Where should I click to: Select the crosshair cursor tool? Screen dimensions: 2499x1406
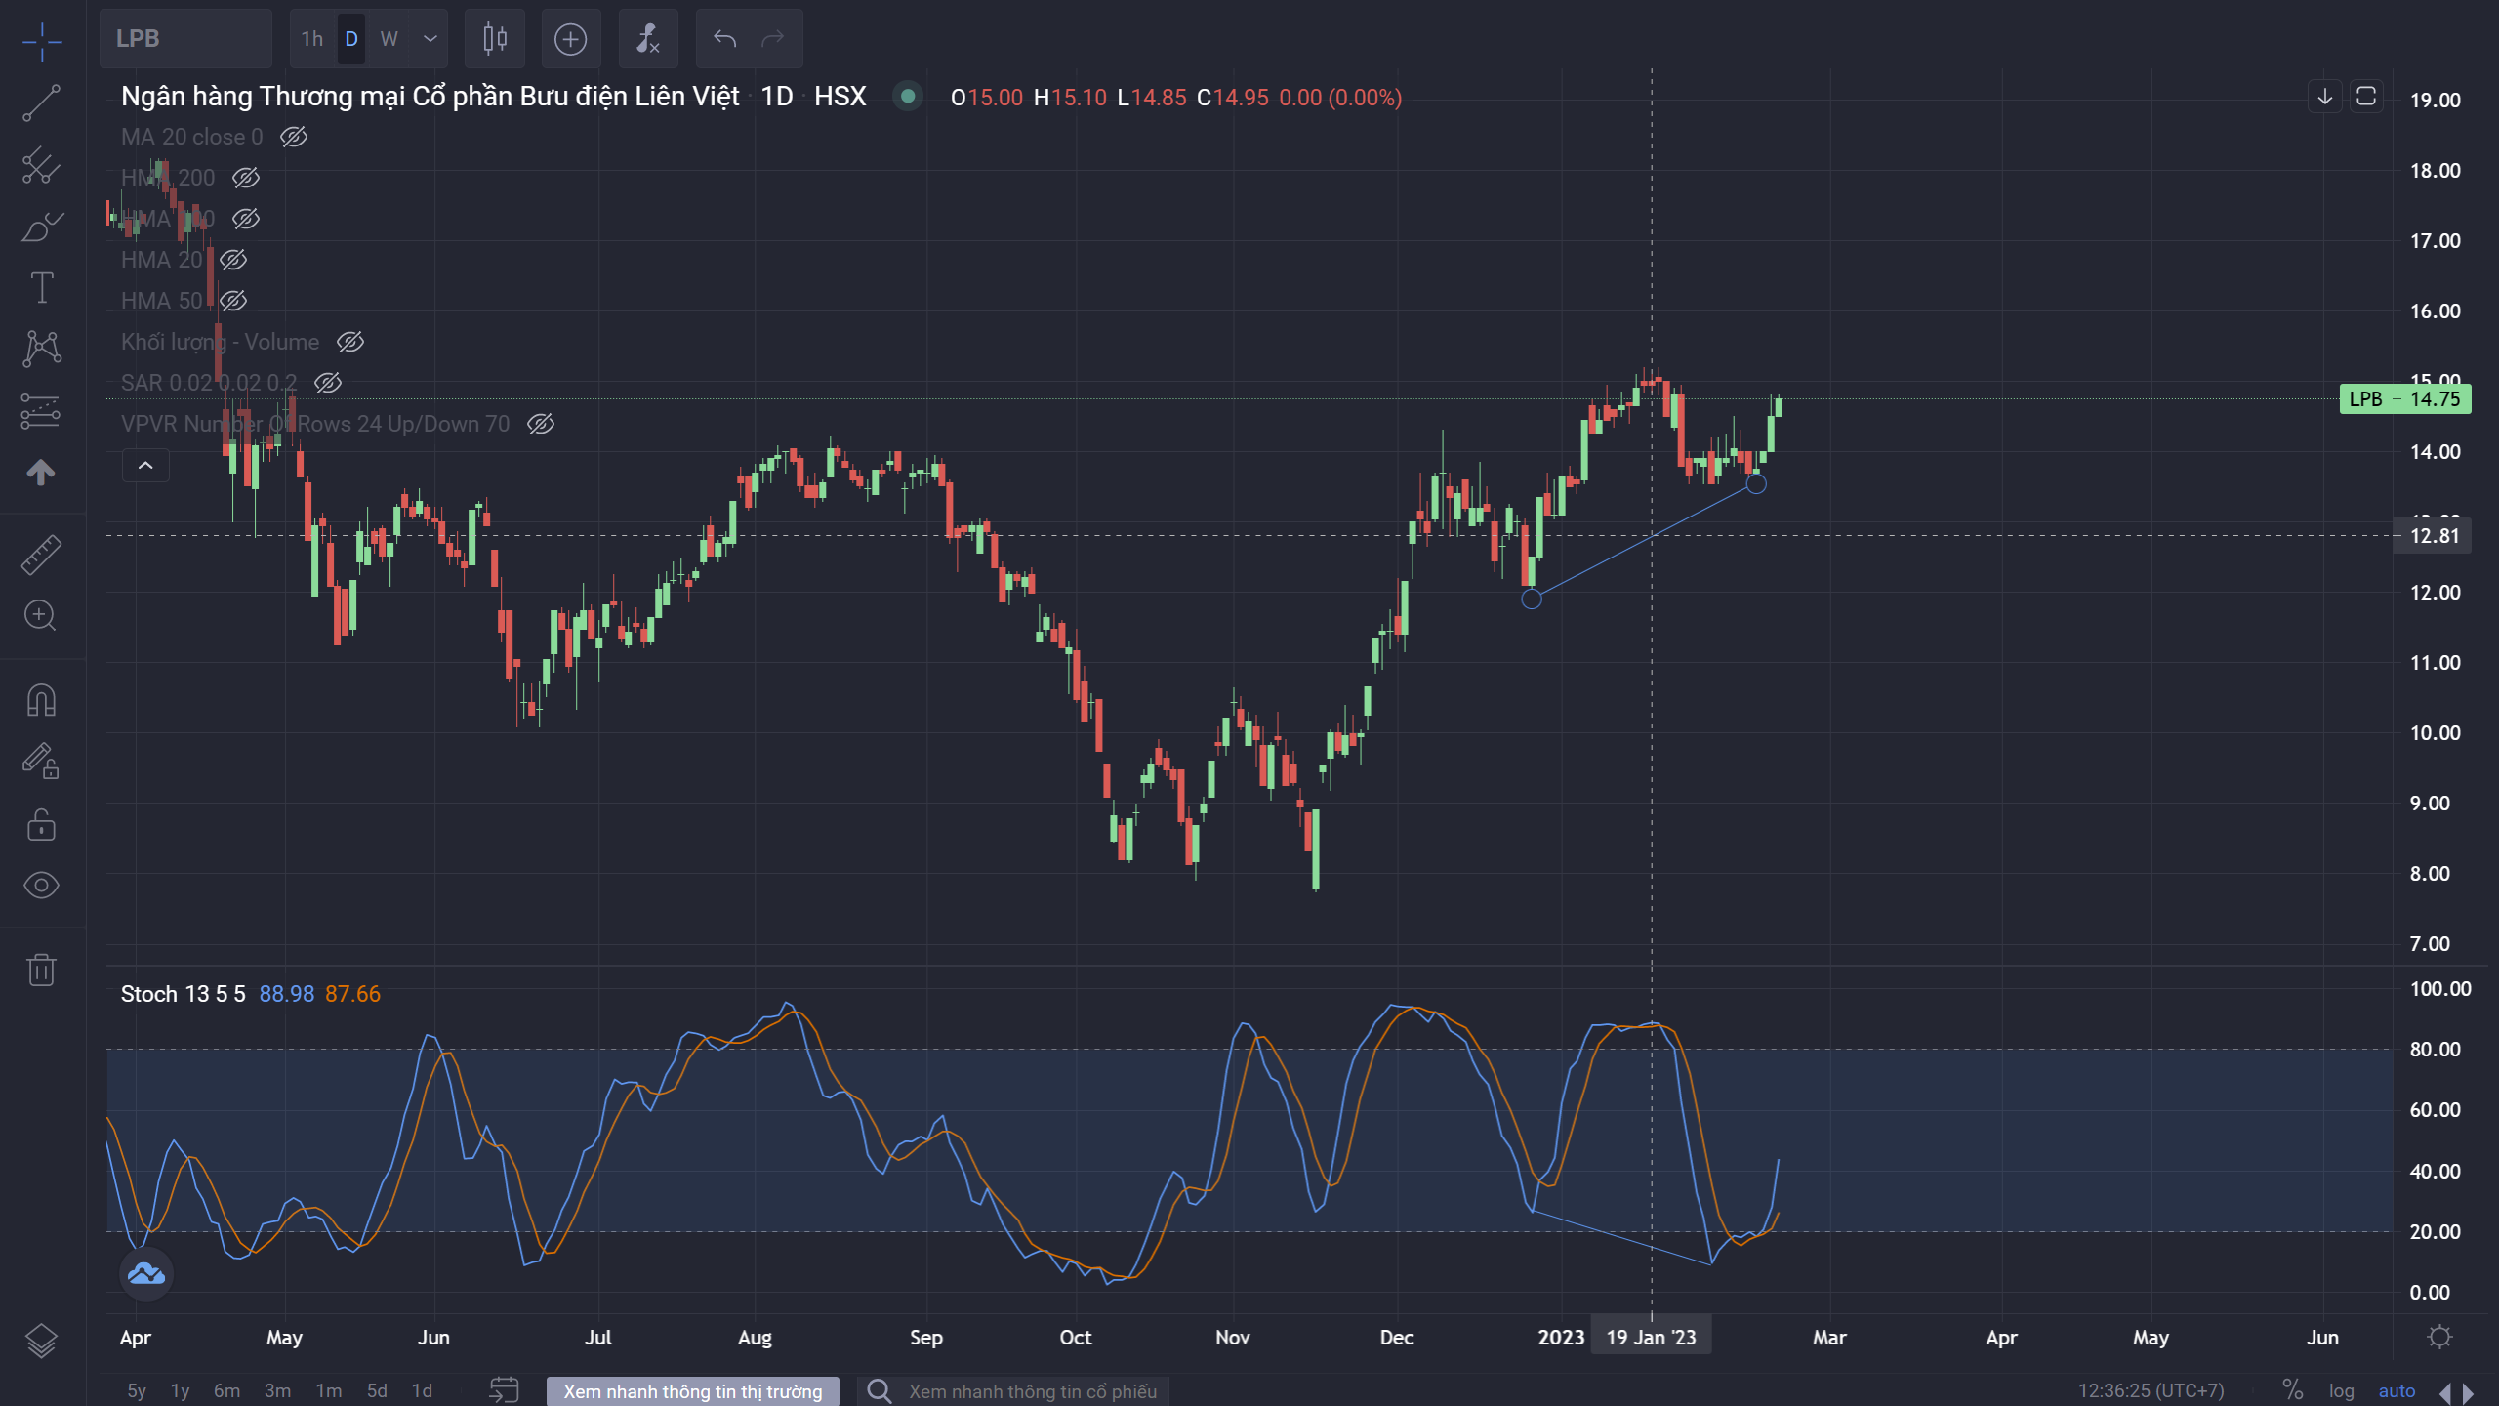click(42, 40)
